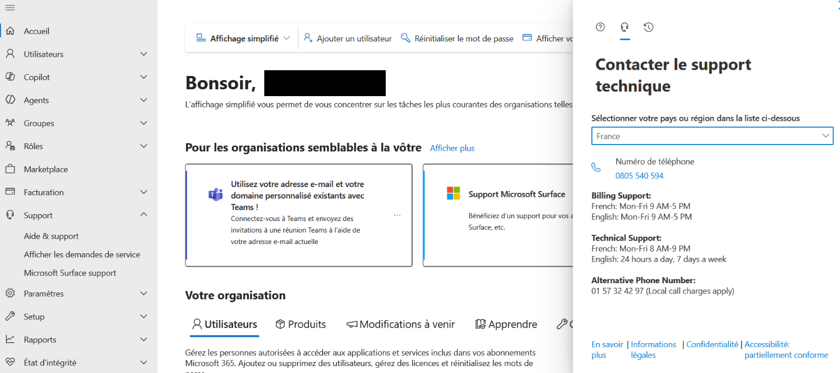Open the ellipsis menu on Teams card
Image resolution: width=840 pixels, height=373 pixels.
(x=397, y=215)
